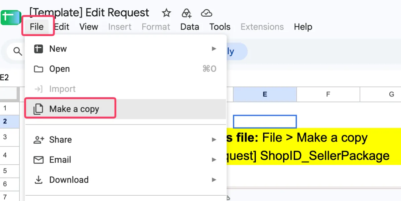The height and width of the screenshot is (201, 401).
Task: Open the Tools menu
Action: click(220, 27)
